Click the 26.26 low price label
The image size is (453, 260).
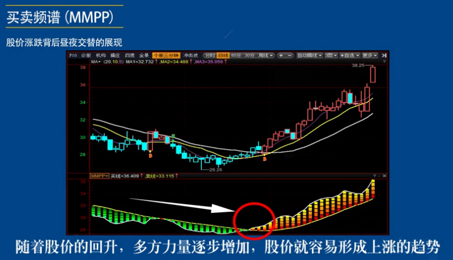(216, 170)
